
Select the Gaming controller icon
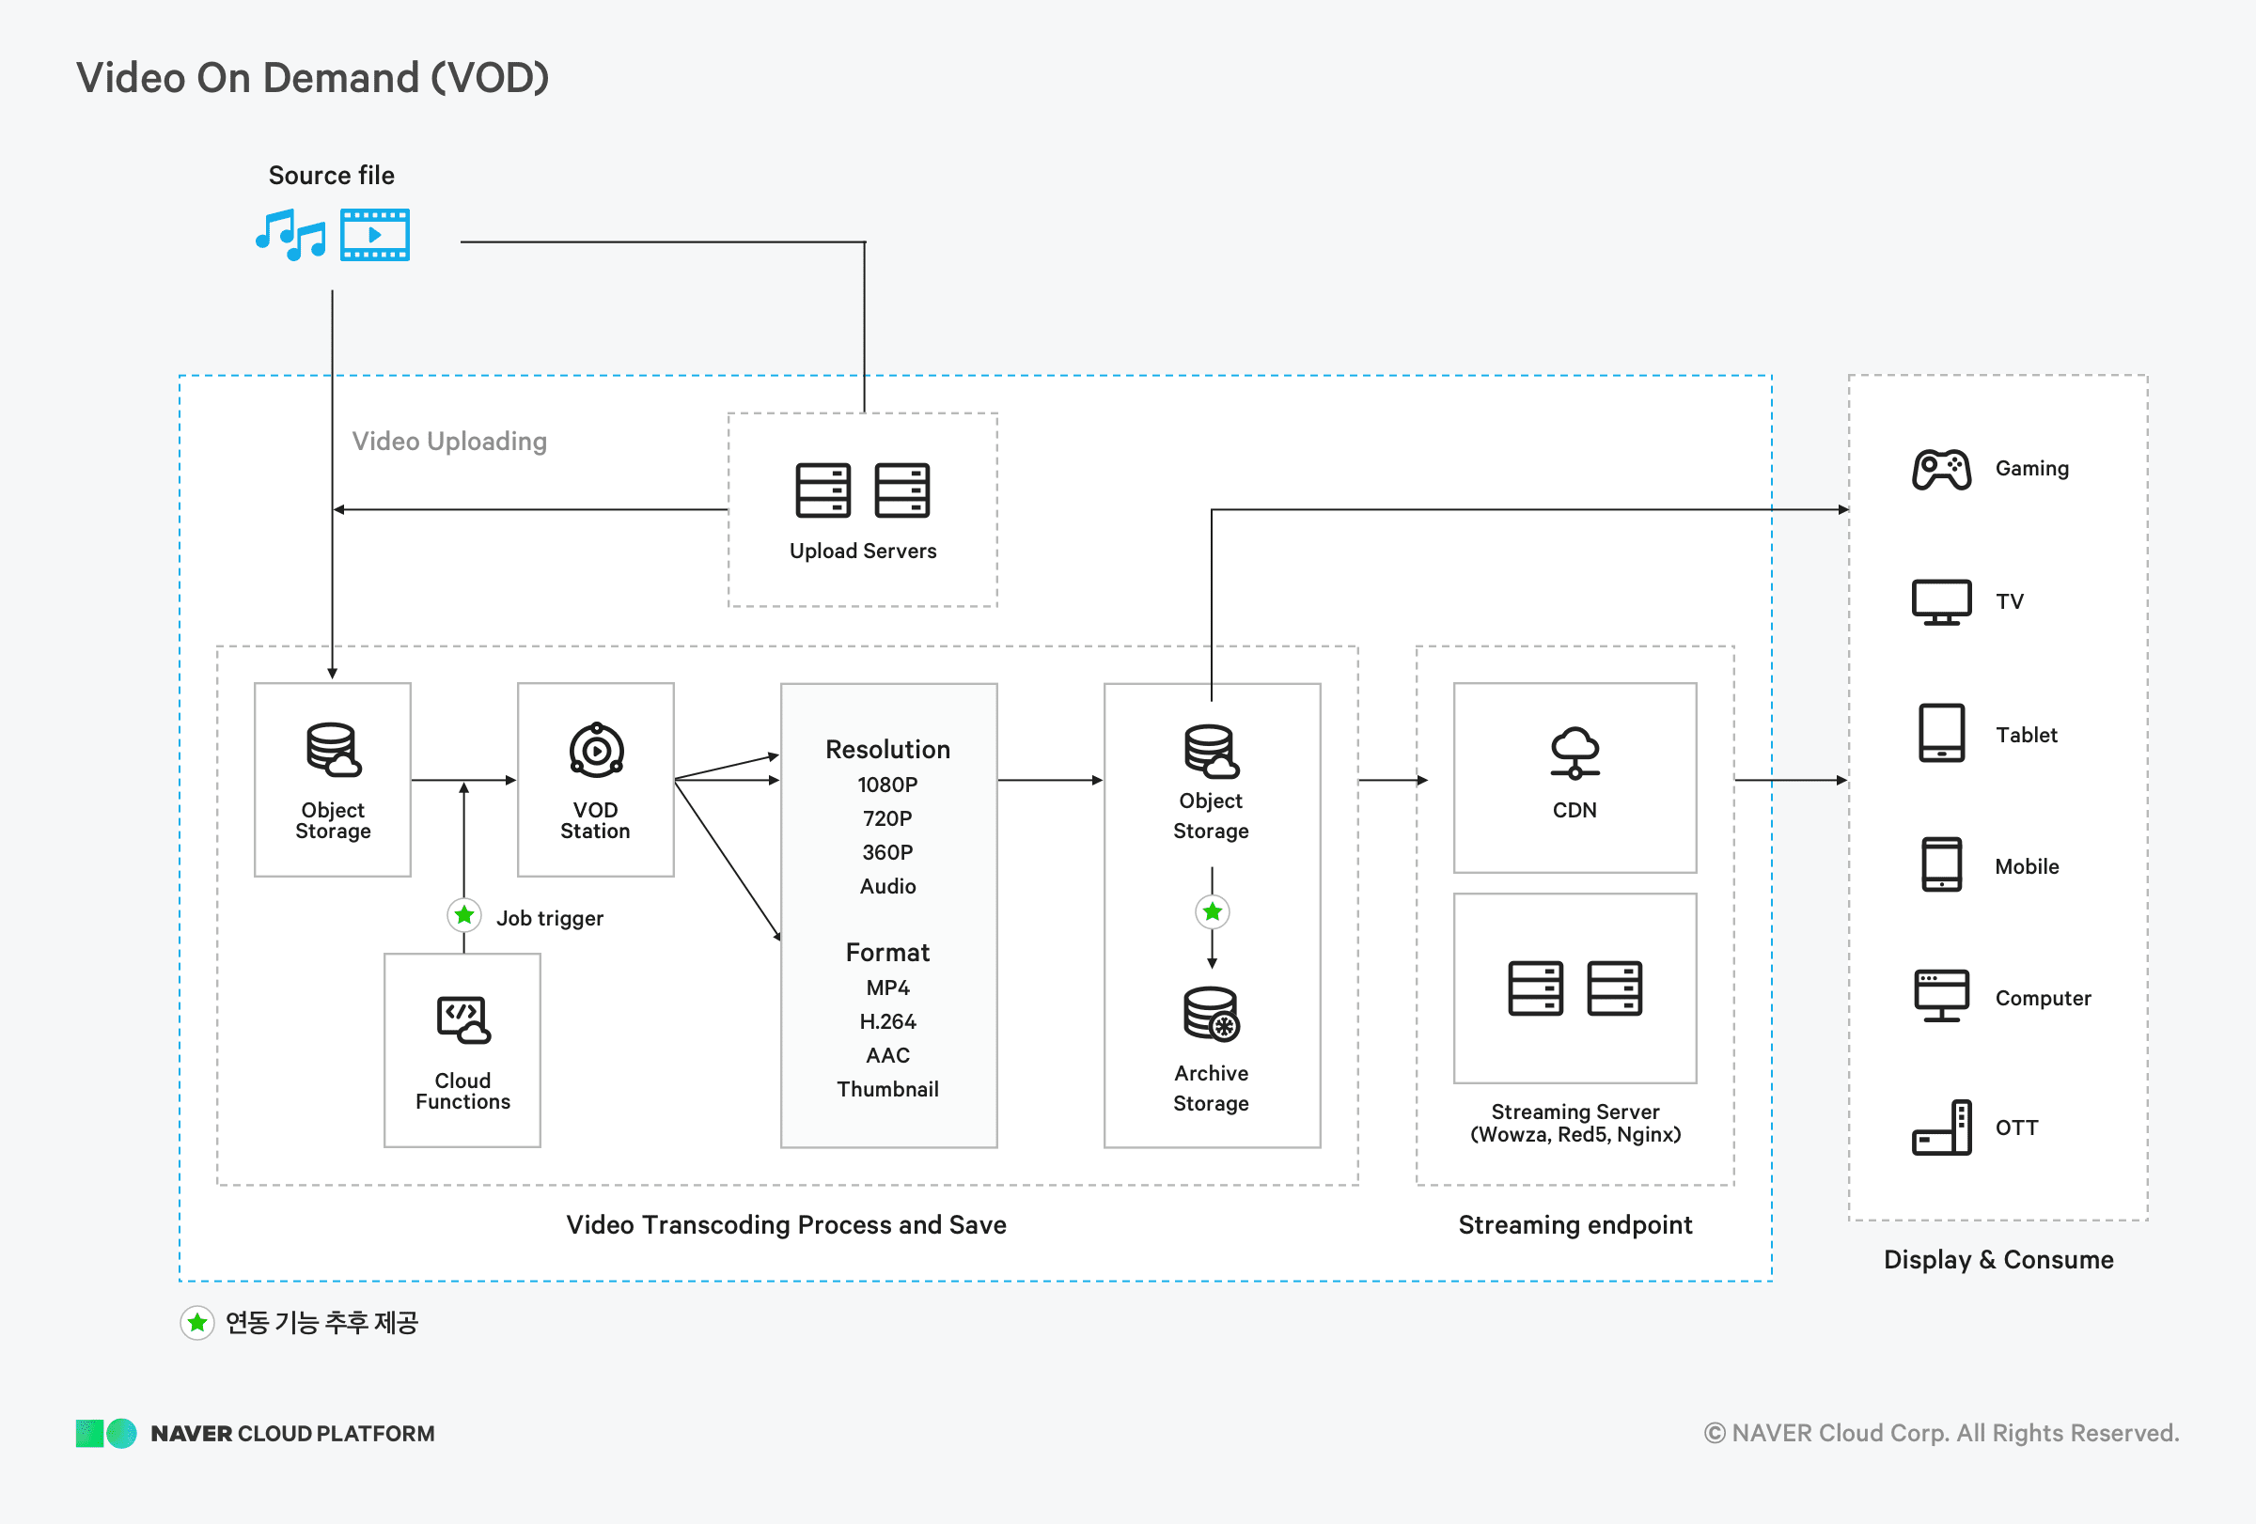click(1940, 470)
